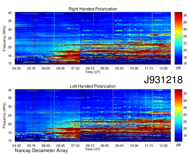Click the 'Left Handed Polarization' title
190x154 pixels.
click(93, 86)
